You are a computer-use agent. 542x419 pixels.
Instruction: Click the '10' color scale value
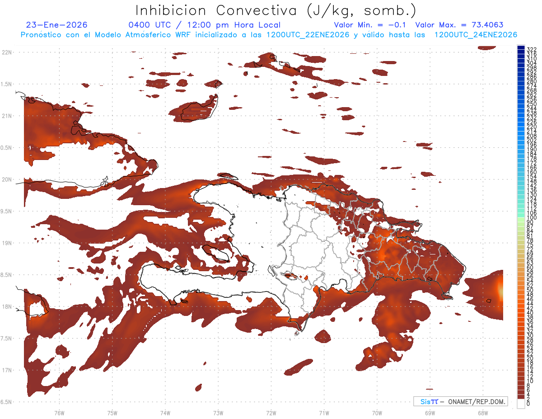530,381
